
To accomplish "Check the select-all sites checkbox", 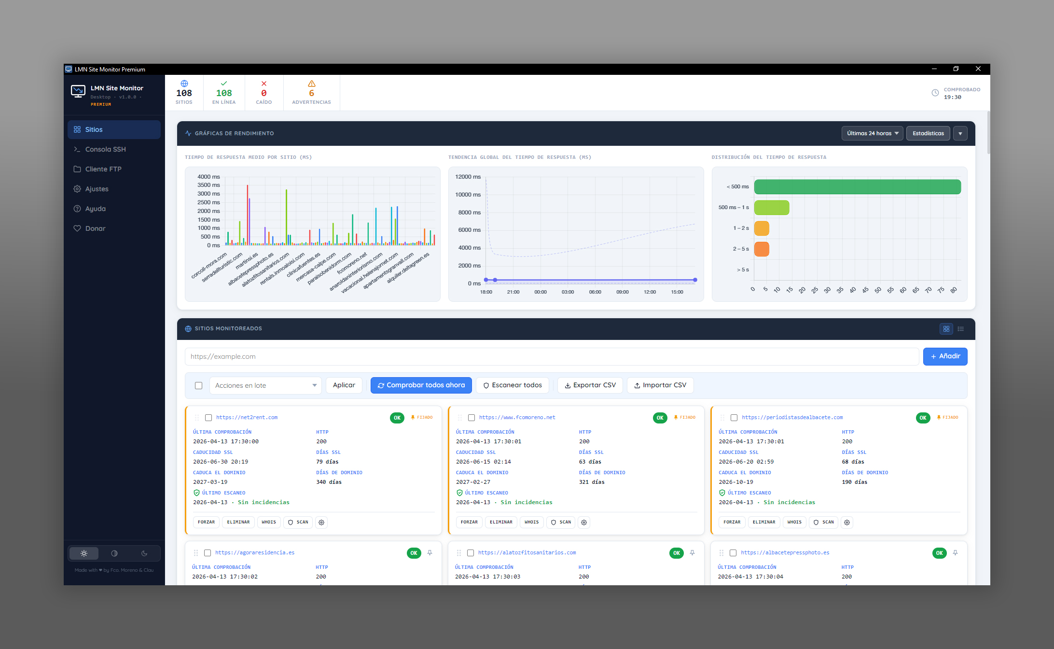I will pos(198,385).
